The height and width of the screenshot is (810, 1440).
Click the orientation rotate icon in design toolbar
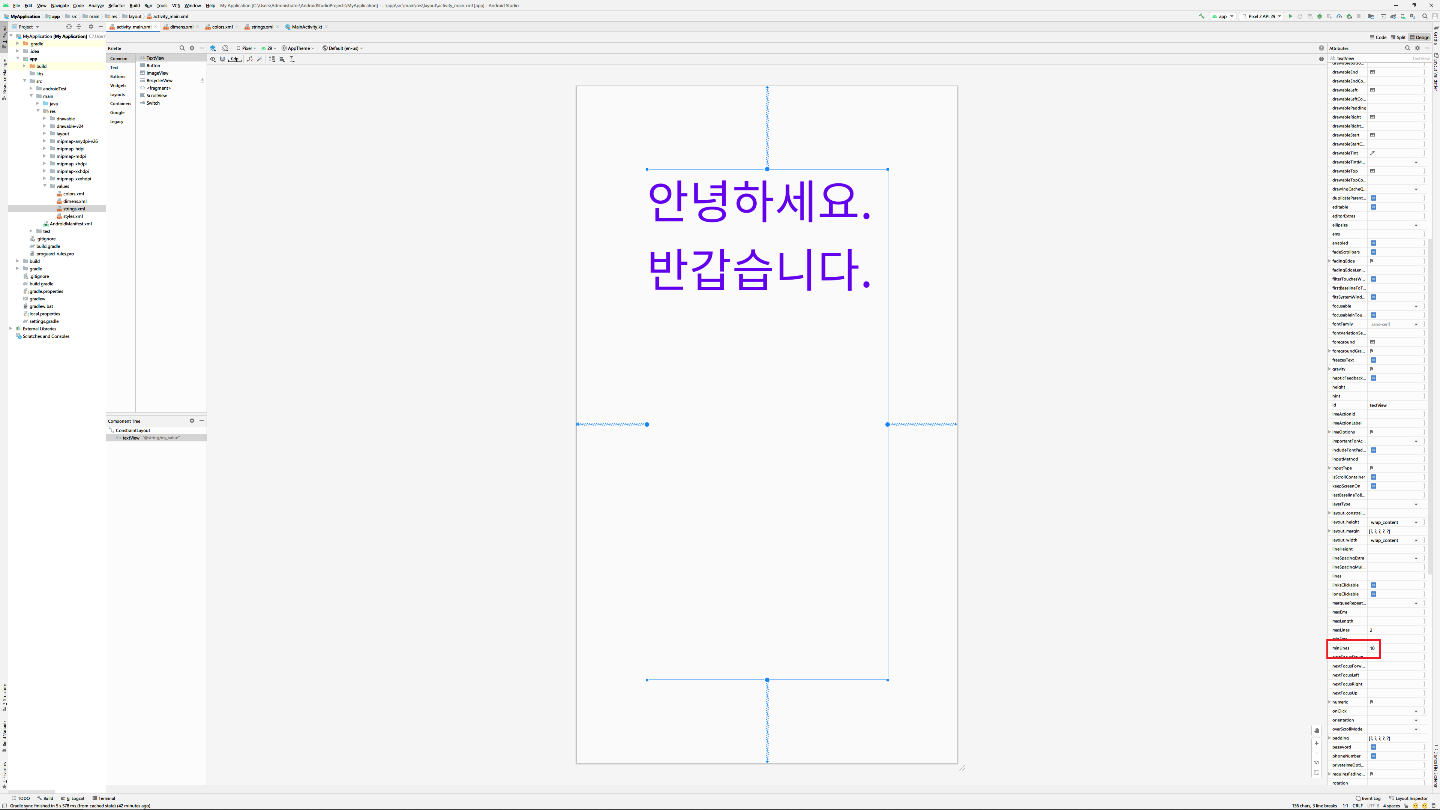click(x=225, y=48)
